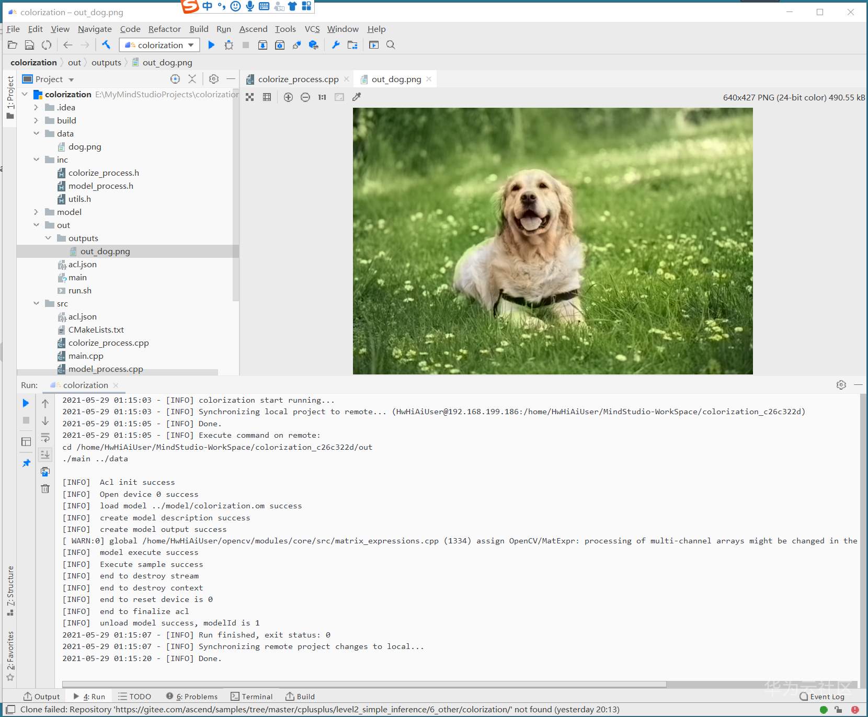Open the 6: Problems tool window
Screen dimensions: 868x717
pos(191,697)
